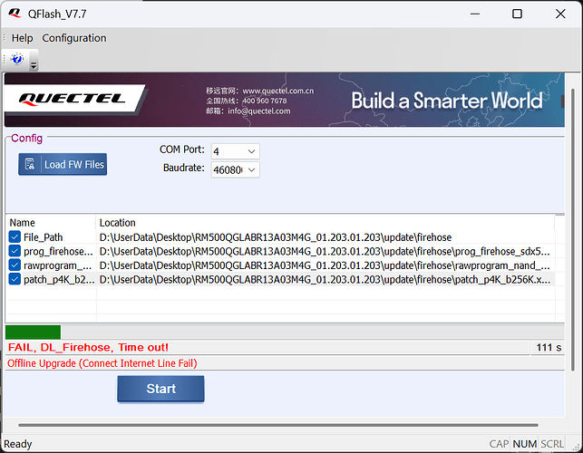The height and width of the screenshot is (453, 583).
Task: Click the QFlash app icon in title bar
Action: point(15,14)
